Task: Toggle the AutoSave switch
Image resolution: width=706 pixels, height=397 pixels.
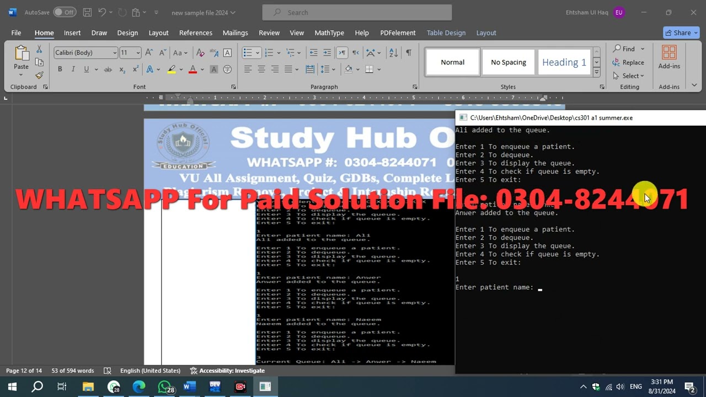Action: [x=65, y=12]
